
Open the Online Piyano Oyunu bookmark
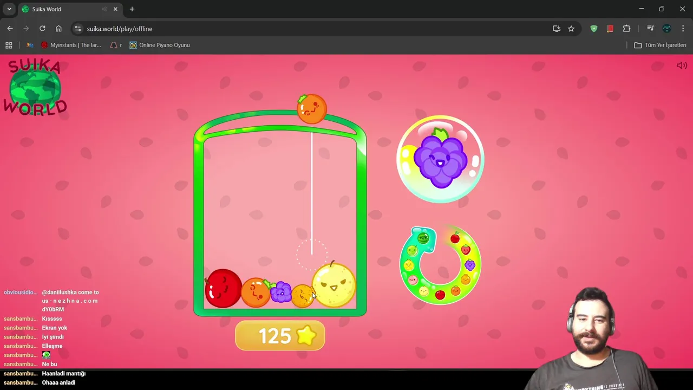click(160, 45)
